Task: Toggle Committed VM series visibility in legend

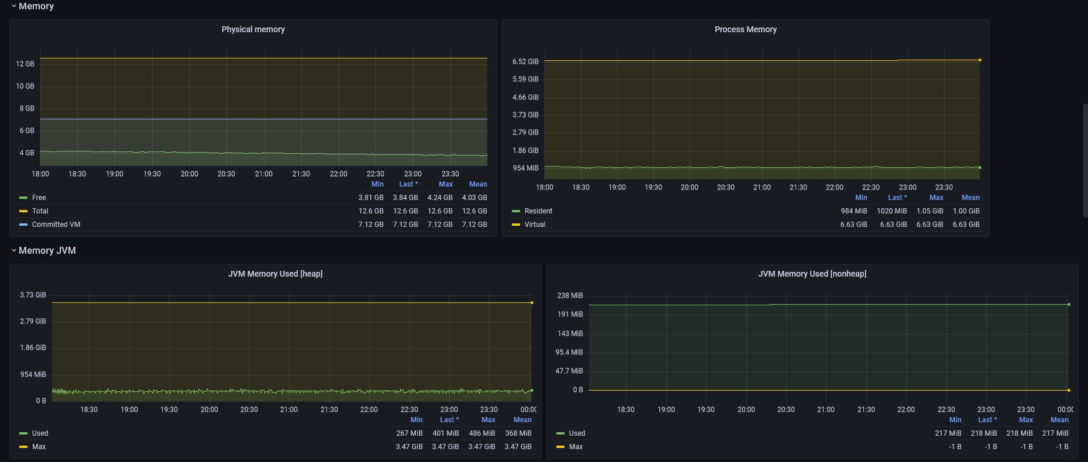Action: (56, 225)
